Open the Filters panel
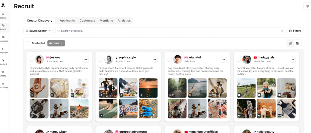311x133 pixels. point(295,31)
